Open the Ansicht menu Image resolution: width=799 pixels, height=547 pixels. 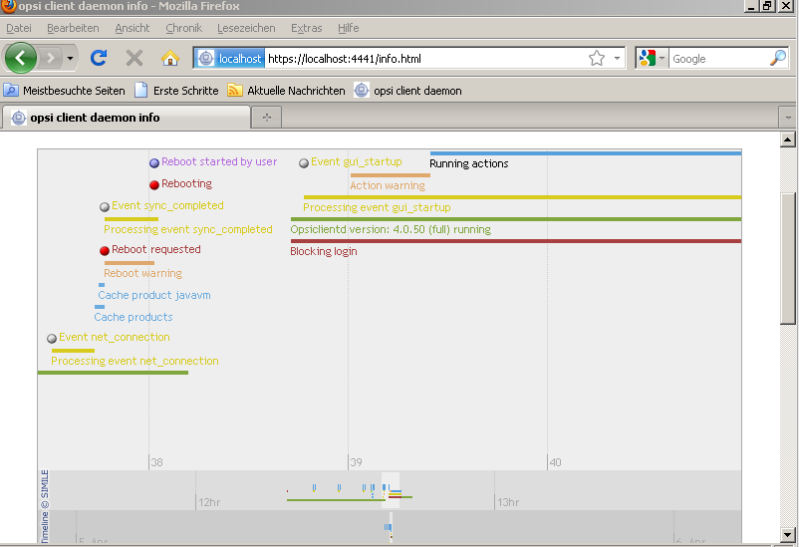132,28
